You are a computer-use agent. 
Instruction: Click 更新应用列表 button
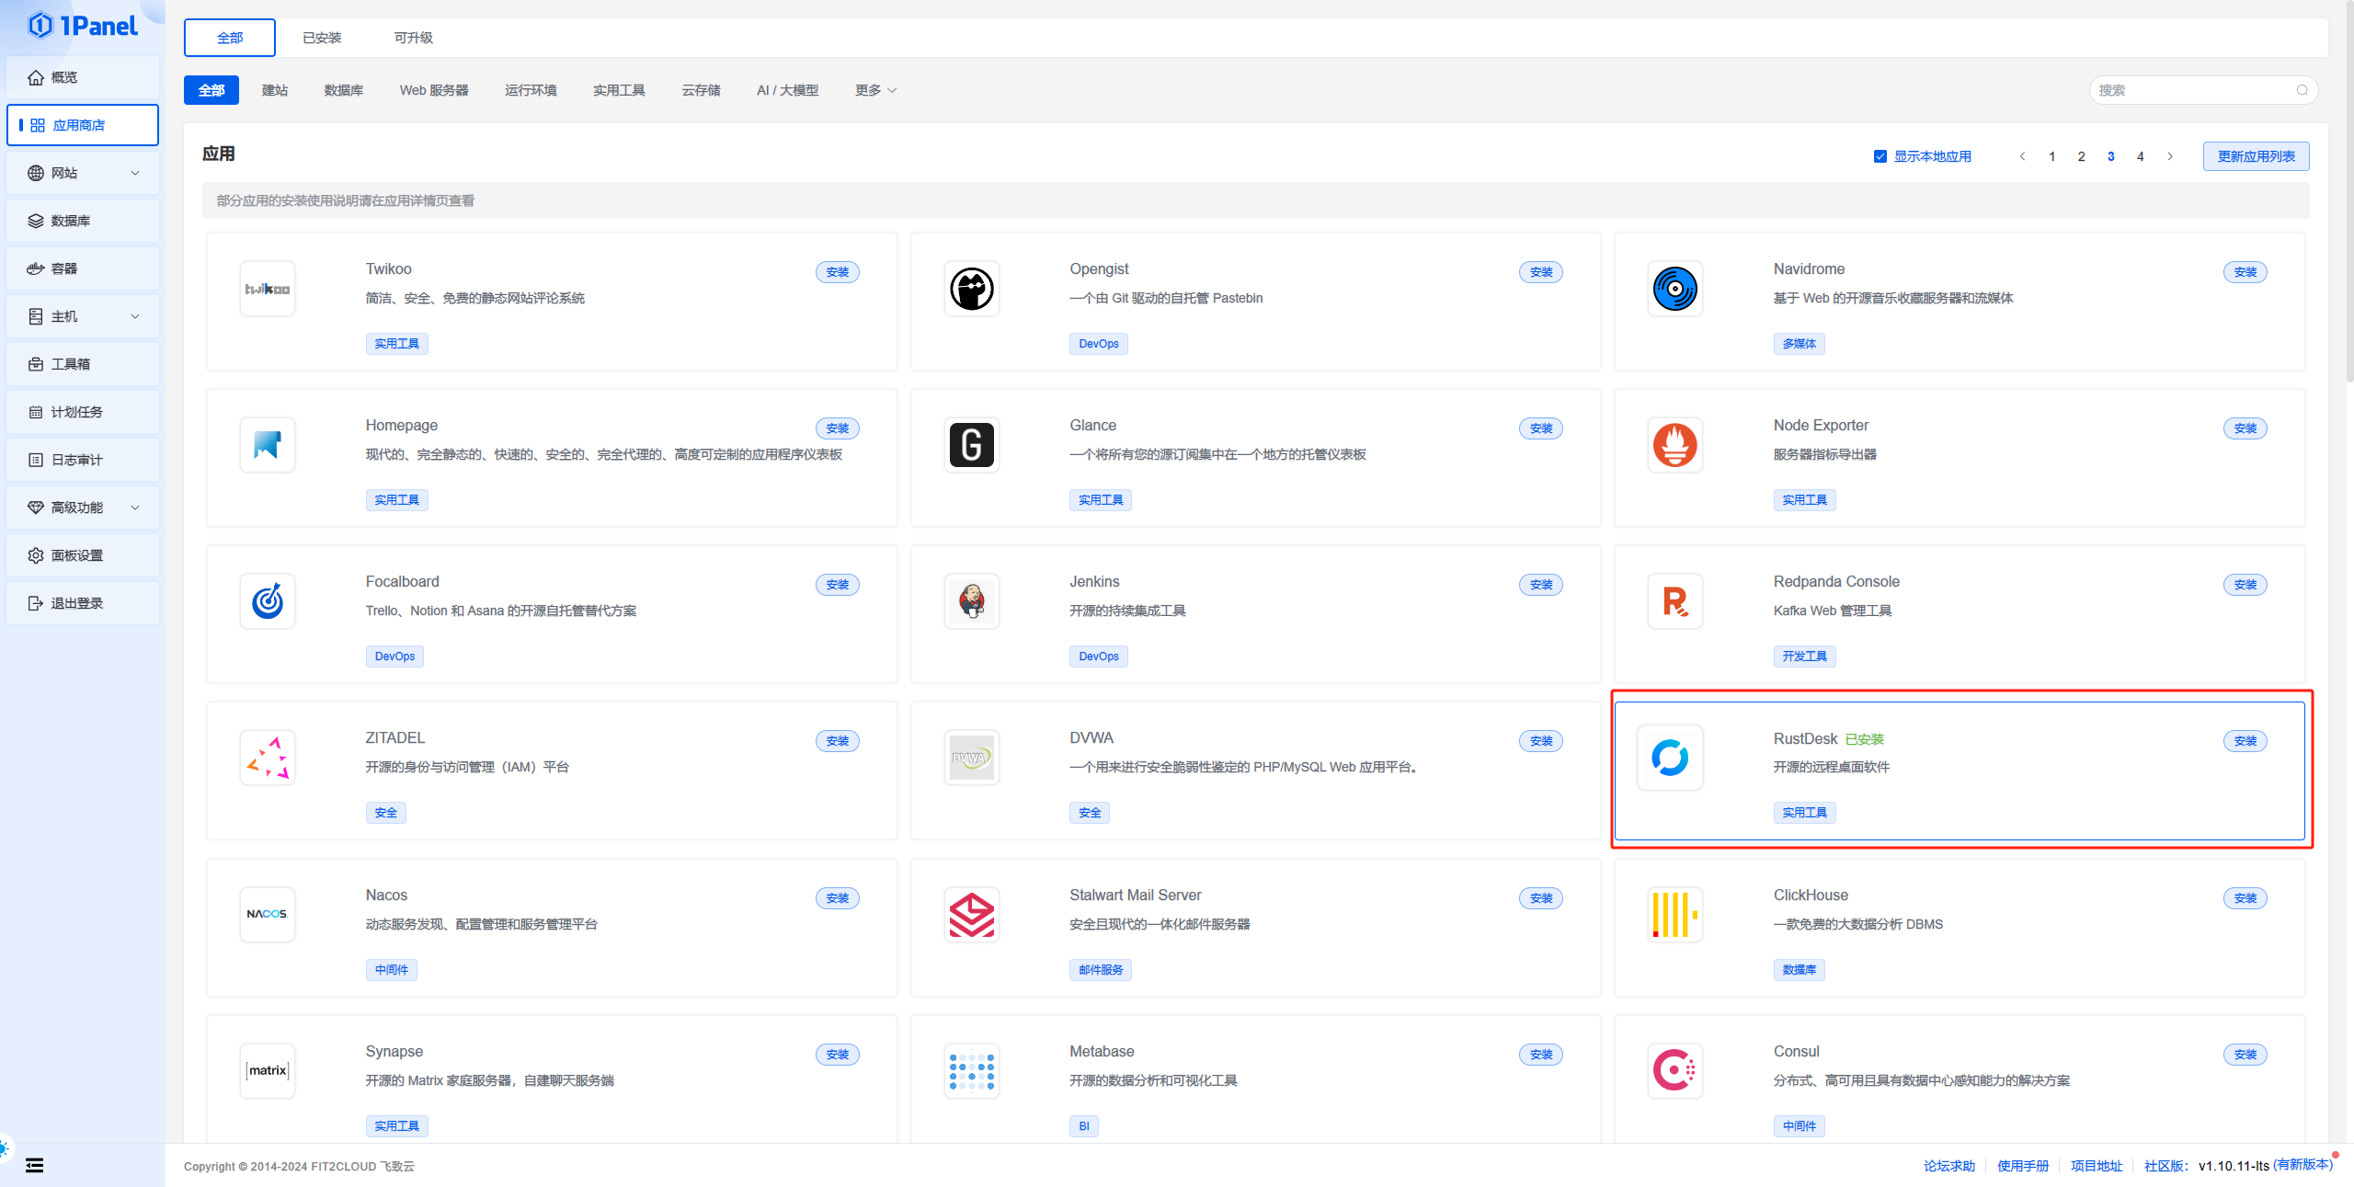(x=2257, y=156)
